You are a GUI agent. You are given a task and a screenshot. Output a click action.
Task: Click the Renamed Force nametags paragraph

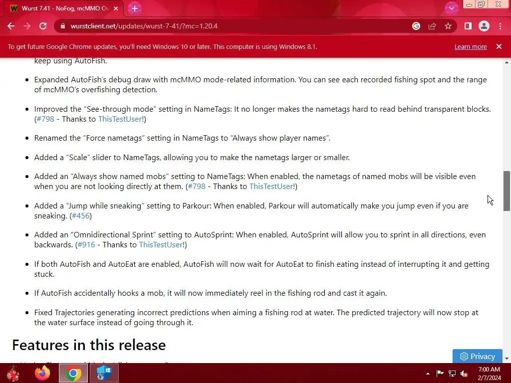coord(182,138)
